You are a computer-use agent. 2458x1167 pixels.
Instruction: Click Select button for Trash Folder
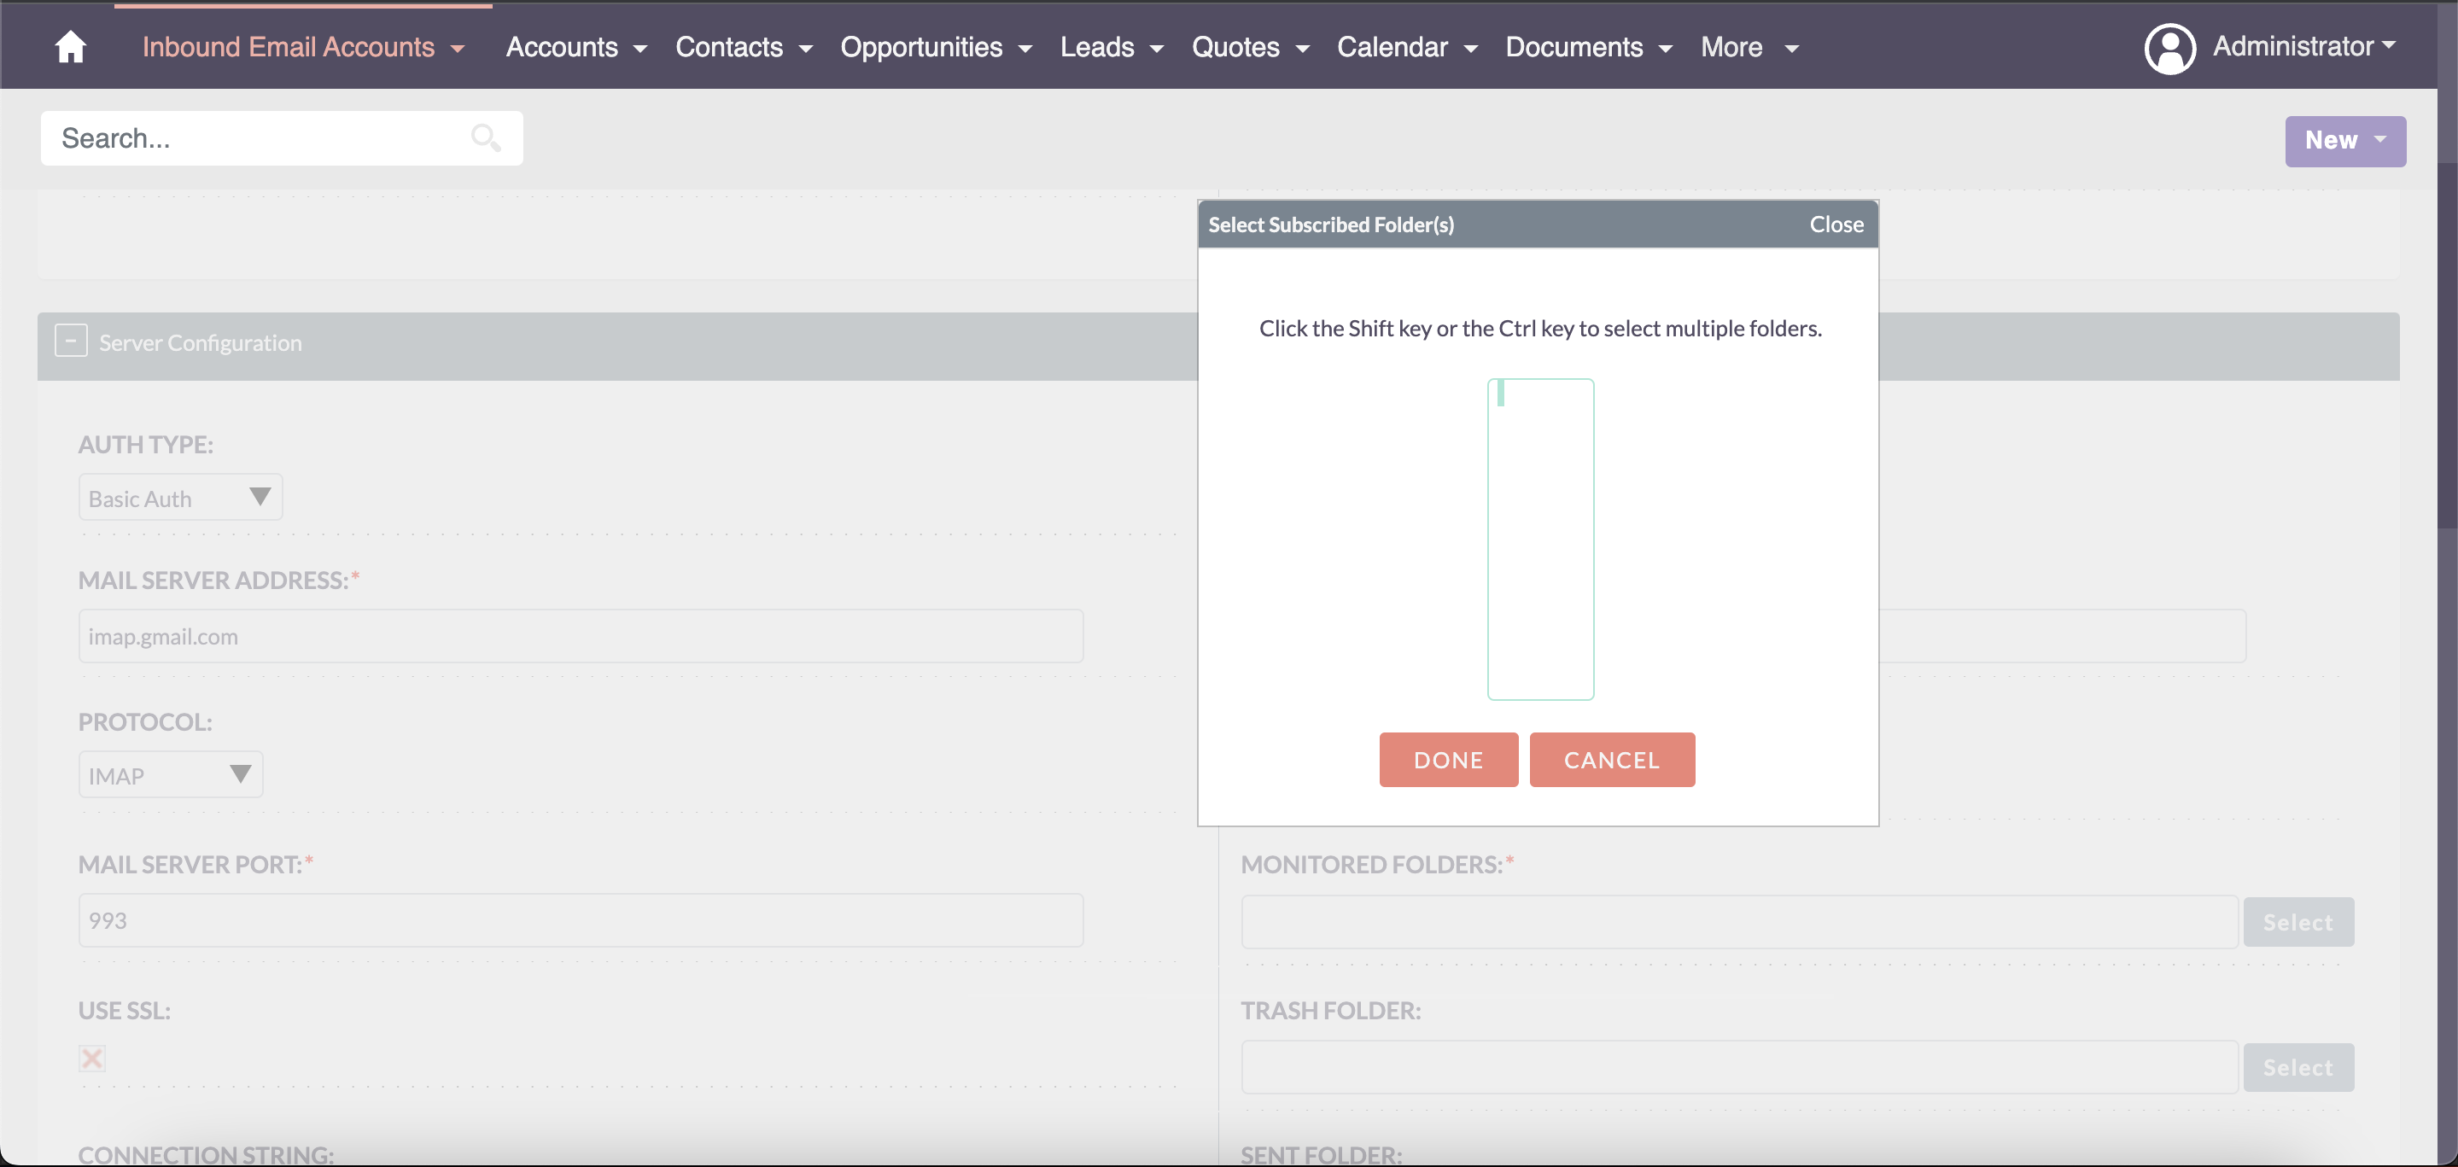pyautogui.click(x=2297, y=1067)
